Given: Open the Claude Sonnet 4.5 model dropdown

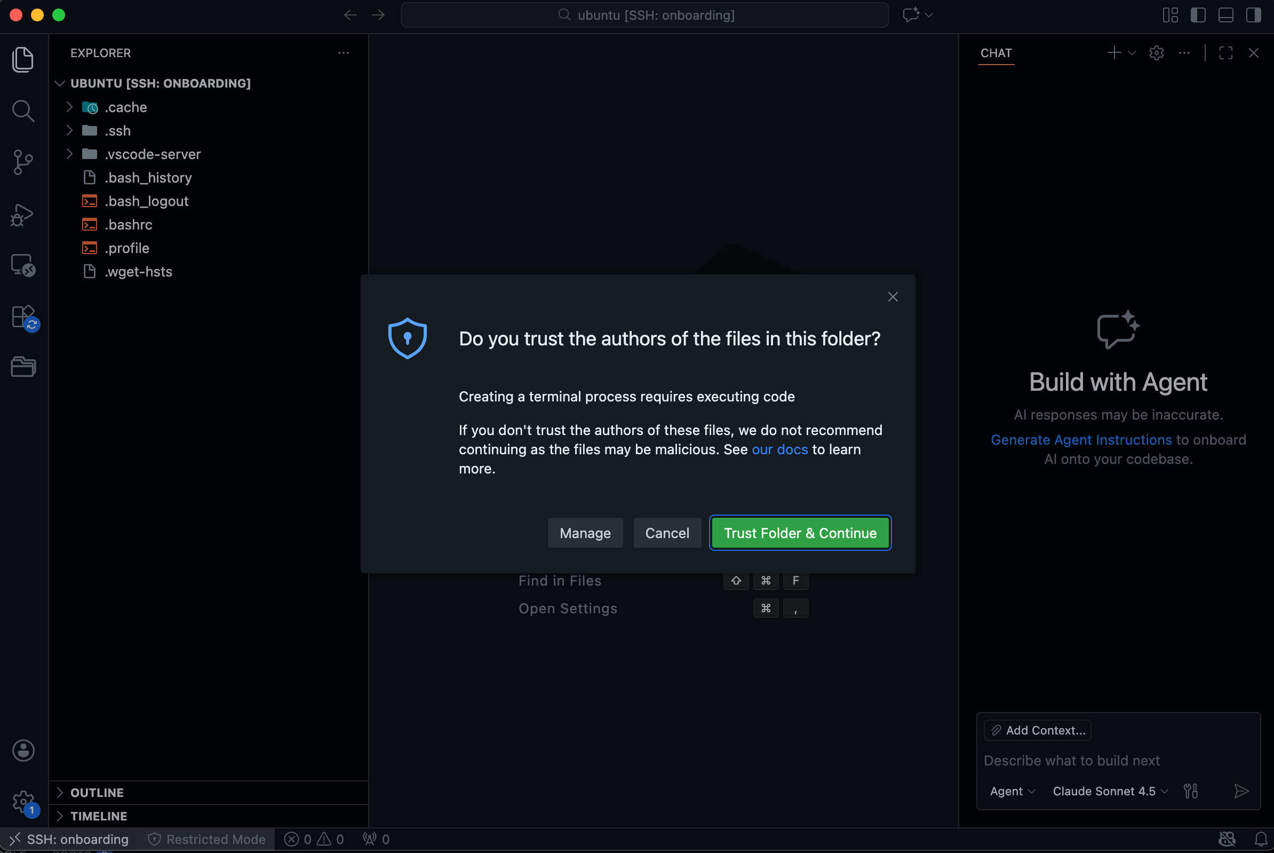Looking at the screenshot, I should [x=1110, y=791].
